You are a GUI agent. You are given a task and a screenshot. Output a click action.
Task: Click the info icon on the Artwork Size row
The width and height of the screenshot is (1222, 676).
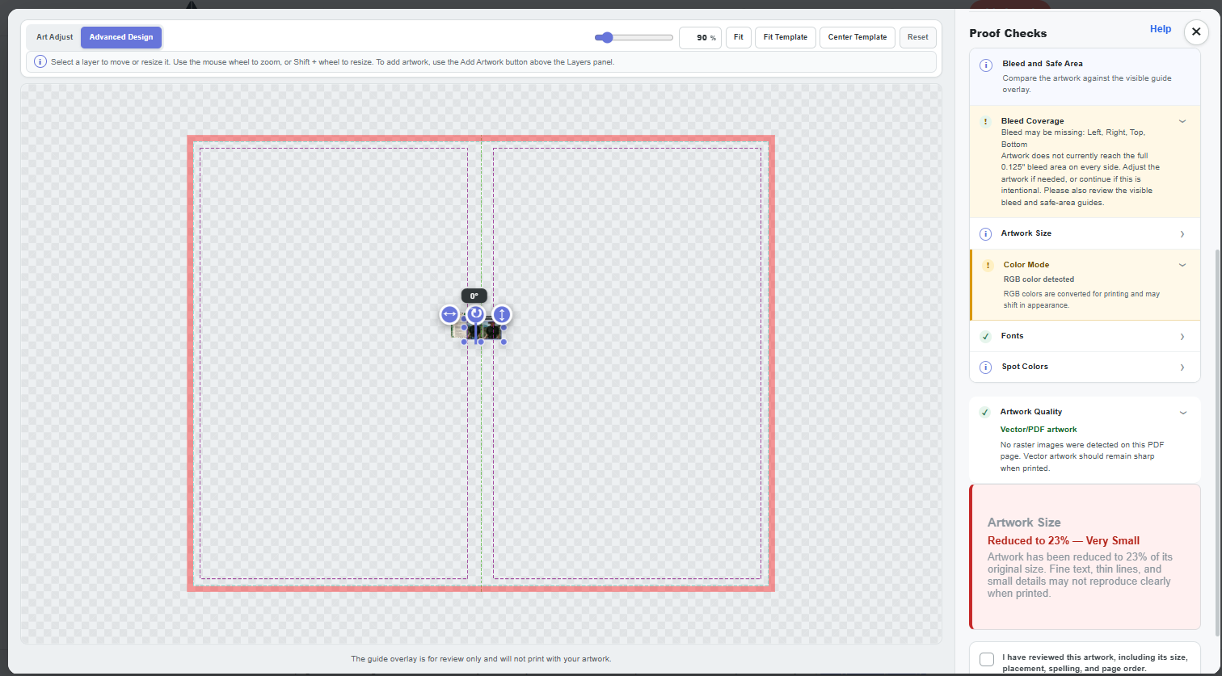(x=985, y=234)
